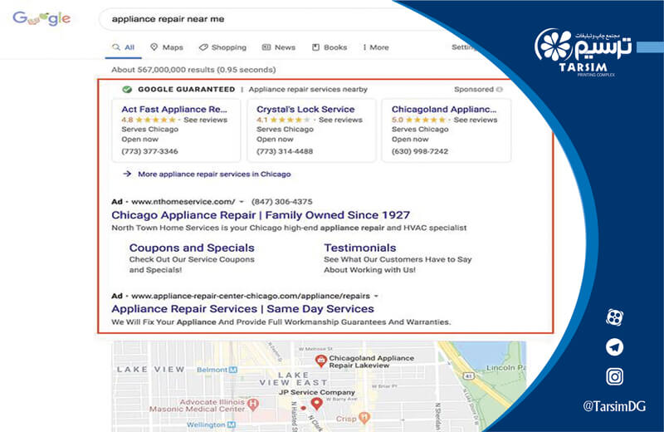The height and width of the screenshot is (432, 664).
Task: Open the Instagram icon on the right
Action: pyautogui.click(x=614, y=377)
